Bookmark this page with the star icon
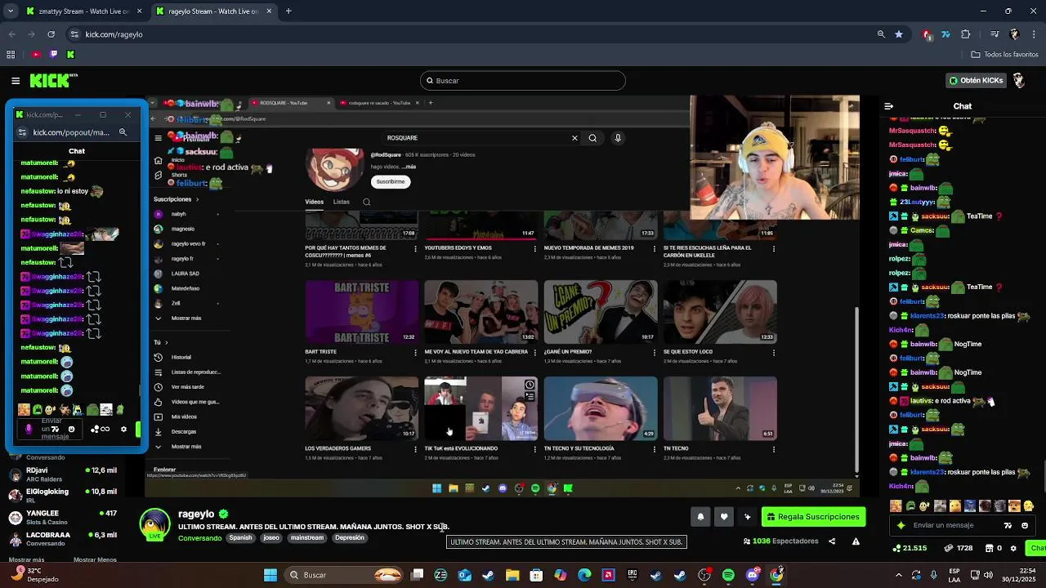The width and height of the screenshot is (1046, 588). [899, 34]
